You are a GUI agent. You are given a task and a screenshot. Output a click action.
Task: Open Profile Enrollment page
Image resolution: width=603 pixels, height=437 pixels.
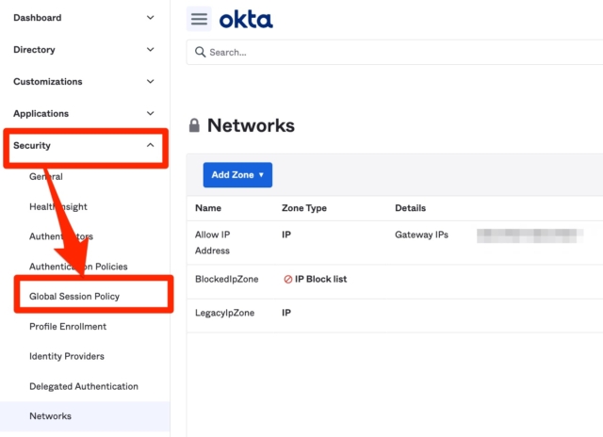(68, 326)
